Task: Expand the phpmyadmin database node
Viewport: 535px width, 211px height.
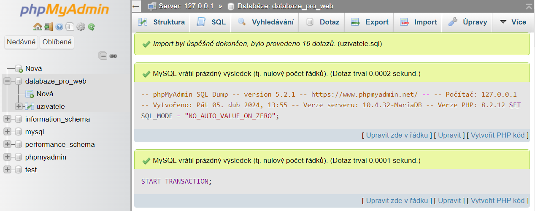Action: click(x=7, y=157)
